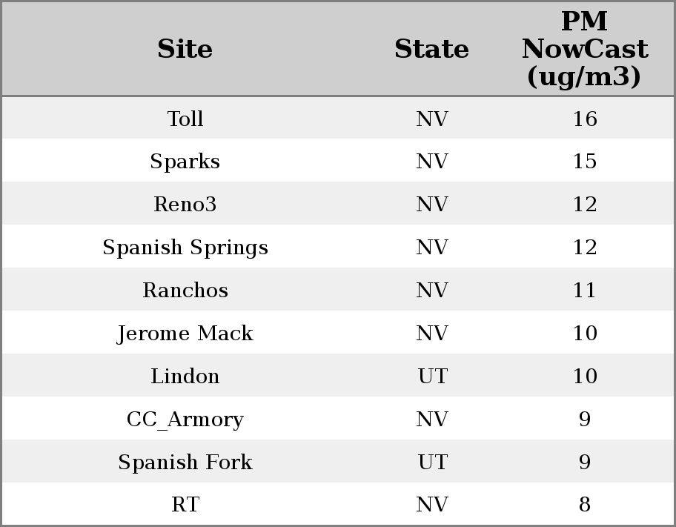The height and width of the screenshot is (527, 676).
Task: Select the Spanish Fork site cell
Action: point(185,463)
